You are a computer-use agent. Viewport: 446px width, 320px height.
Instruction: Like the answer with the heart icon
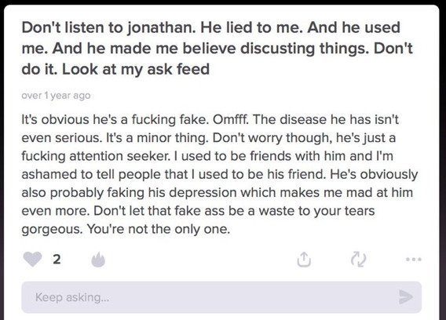point(32,259)
